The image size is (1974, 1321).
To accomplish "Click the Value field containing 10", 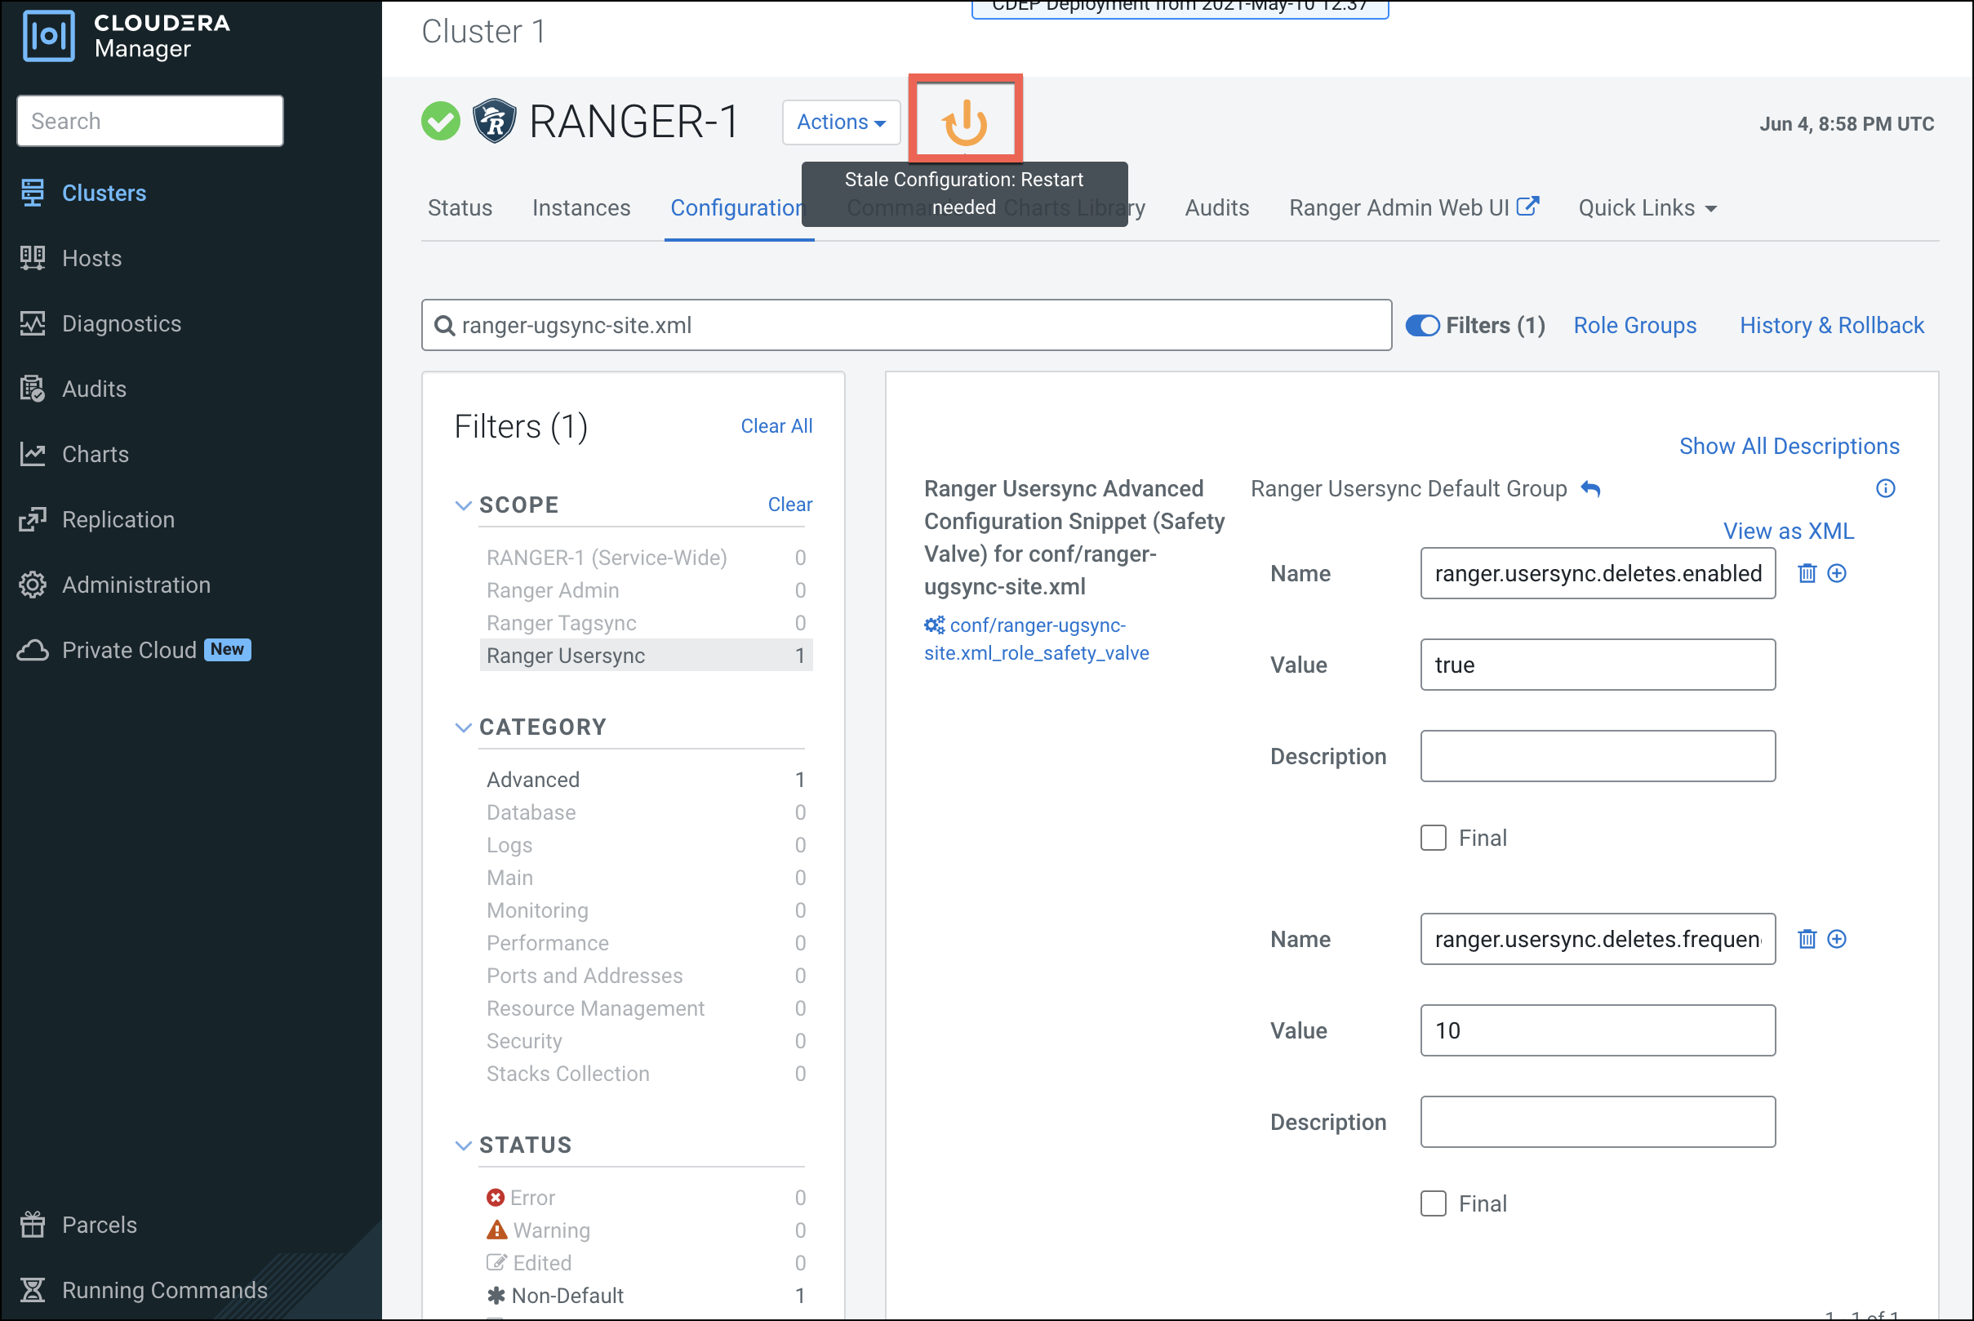I will point(1597,1030).
